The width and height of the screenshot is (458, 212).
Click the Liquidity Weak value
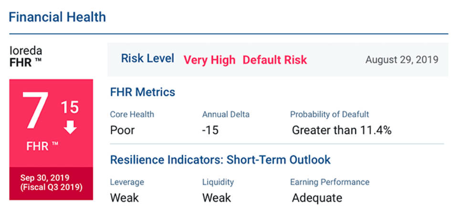[216, 197]
